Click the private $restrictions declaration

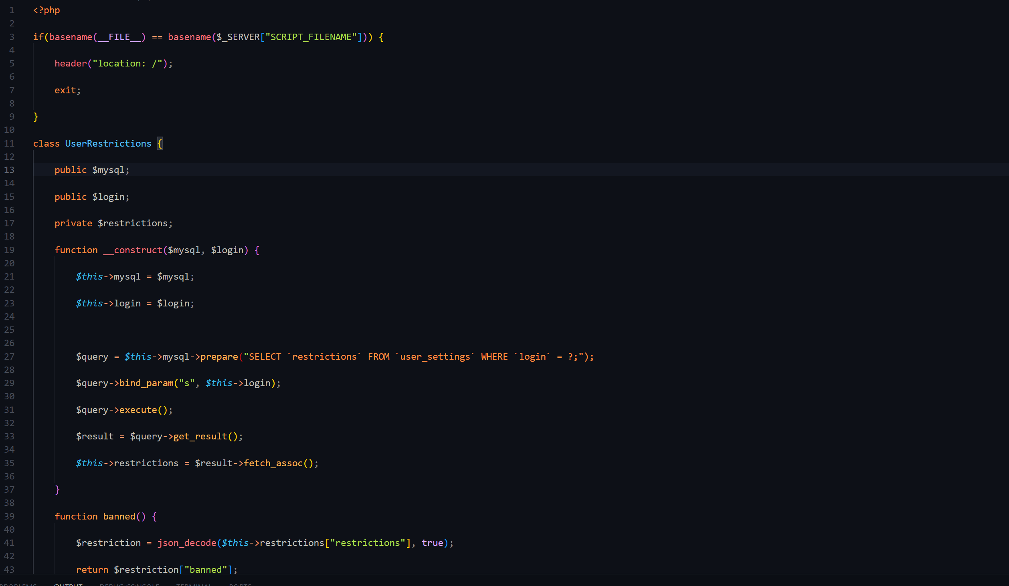113,223
